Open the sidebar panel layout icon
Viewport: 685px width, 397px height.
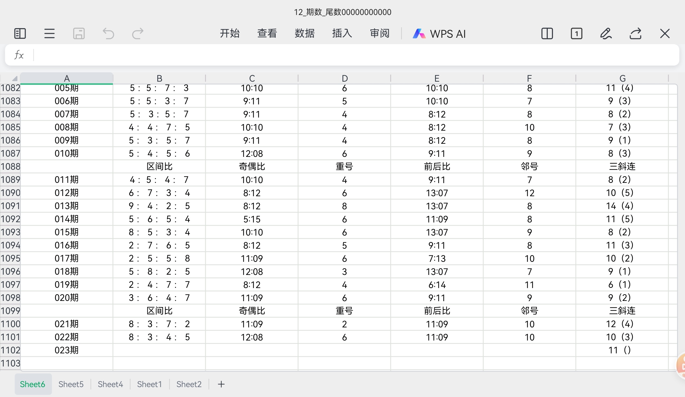(x=20, y=34)
